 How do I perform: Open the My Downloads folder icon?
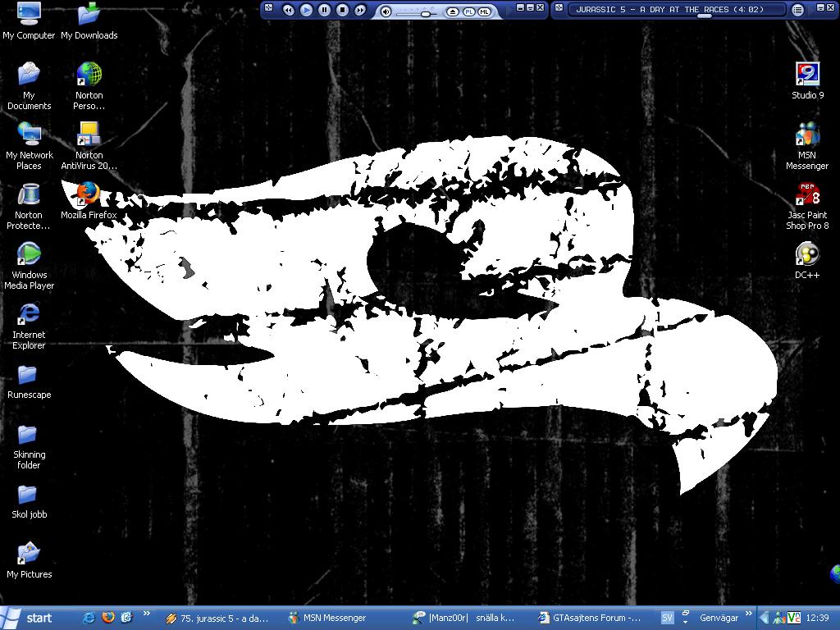(89, 21)
